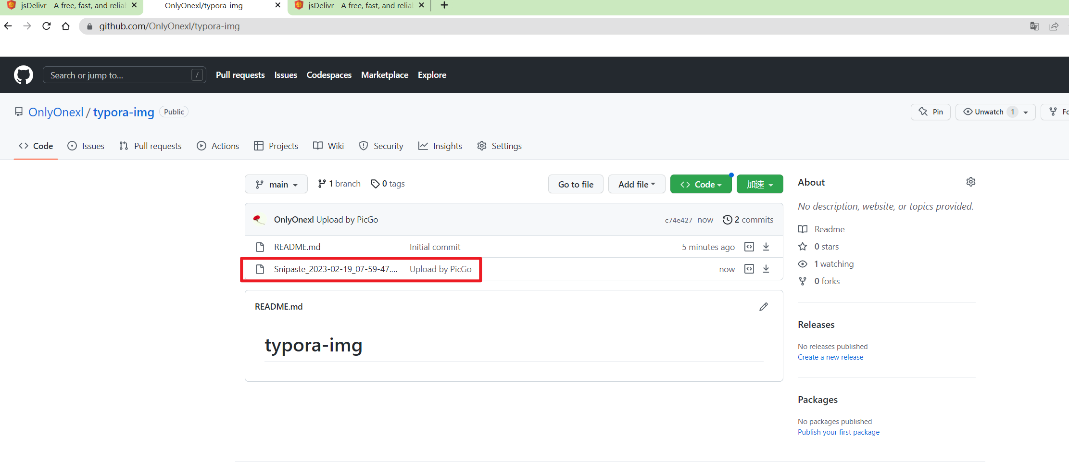
Task: Expand the Unwatch options dropdown arrow
Action: pyautogui.click(x=1026, y=112)
